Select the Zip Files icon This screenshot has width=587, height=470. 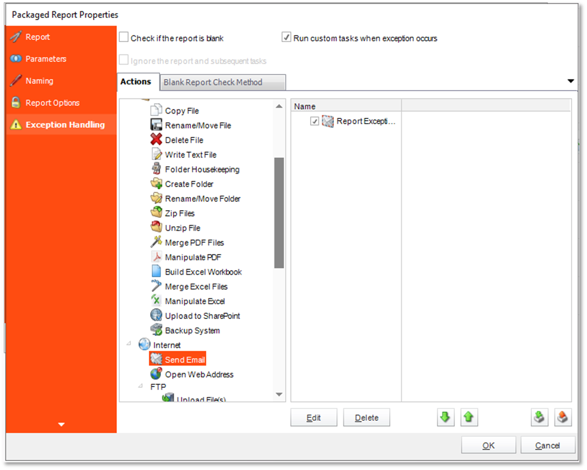156,213
